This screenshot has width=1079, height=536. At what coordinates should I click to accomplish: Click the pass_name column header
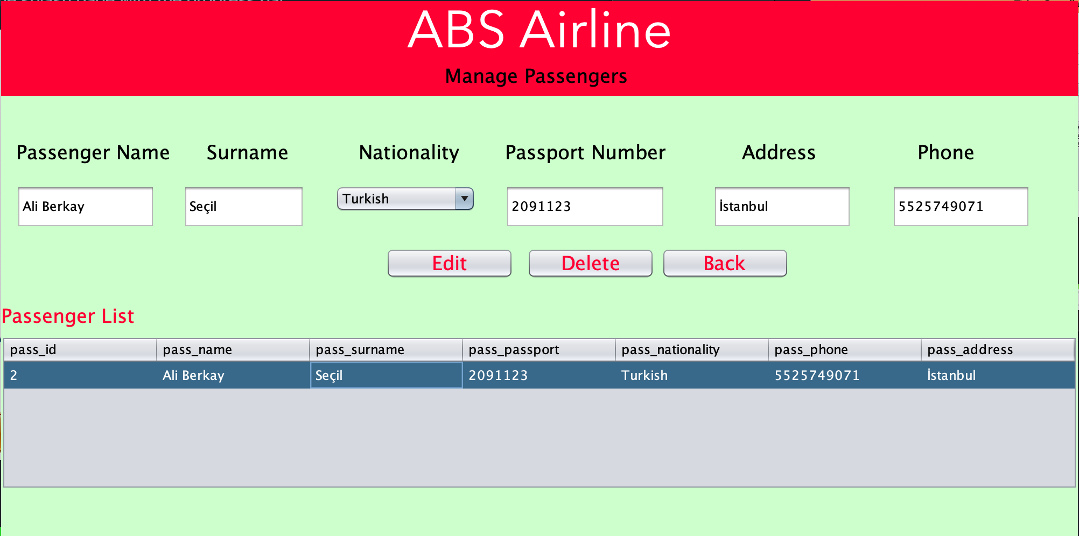(x=233, y=349)
